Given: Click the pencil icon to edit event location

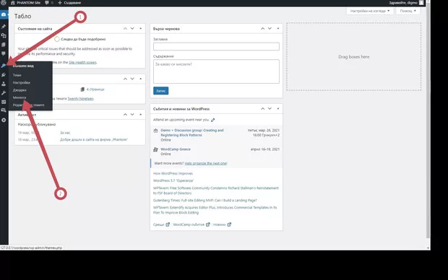Looking at the screenshot, I should coord(213,120).
